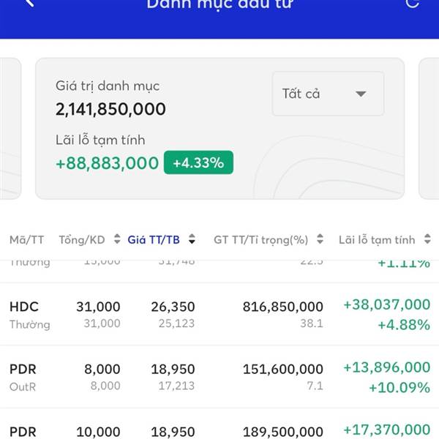Select PDR weight 7.1
Viewport: 439px width, 439px height.
click(x=315, y=386)
